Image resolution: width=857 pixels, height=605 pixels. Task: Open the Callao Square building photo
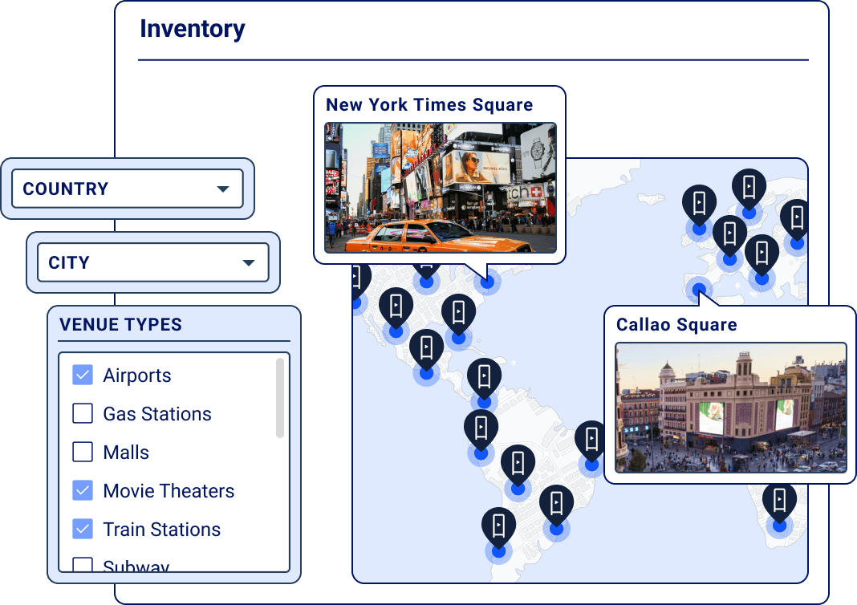coord(730,408)
